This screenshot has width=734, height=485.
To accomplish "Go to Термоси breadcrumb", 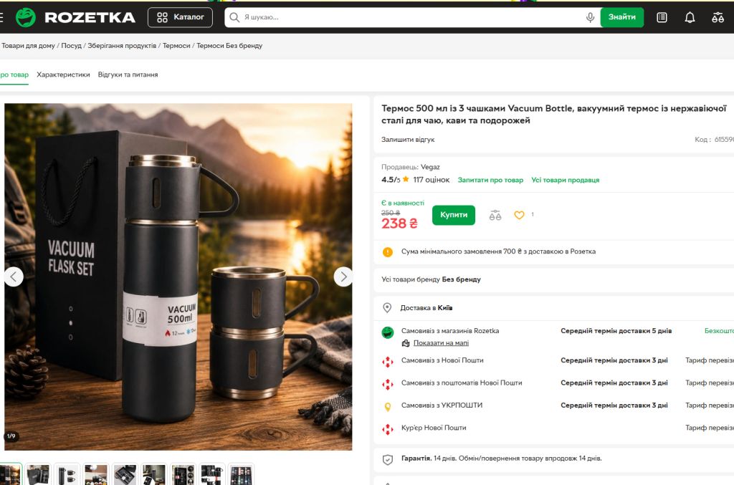I will tap(176, 46).
